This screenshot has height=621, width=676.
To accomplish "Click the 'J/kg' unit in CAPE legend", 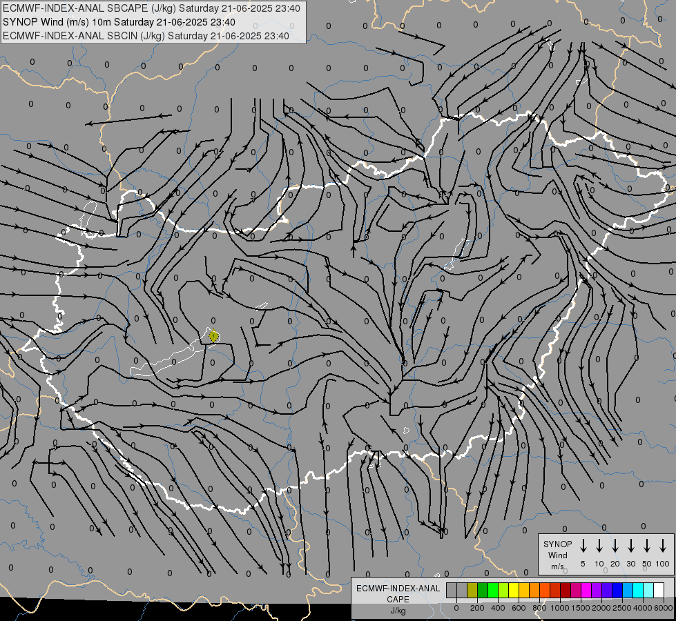I will 398,611.
